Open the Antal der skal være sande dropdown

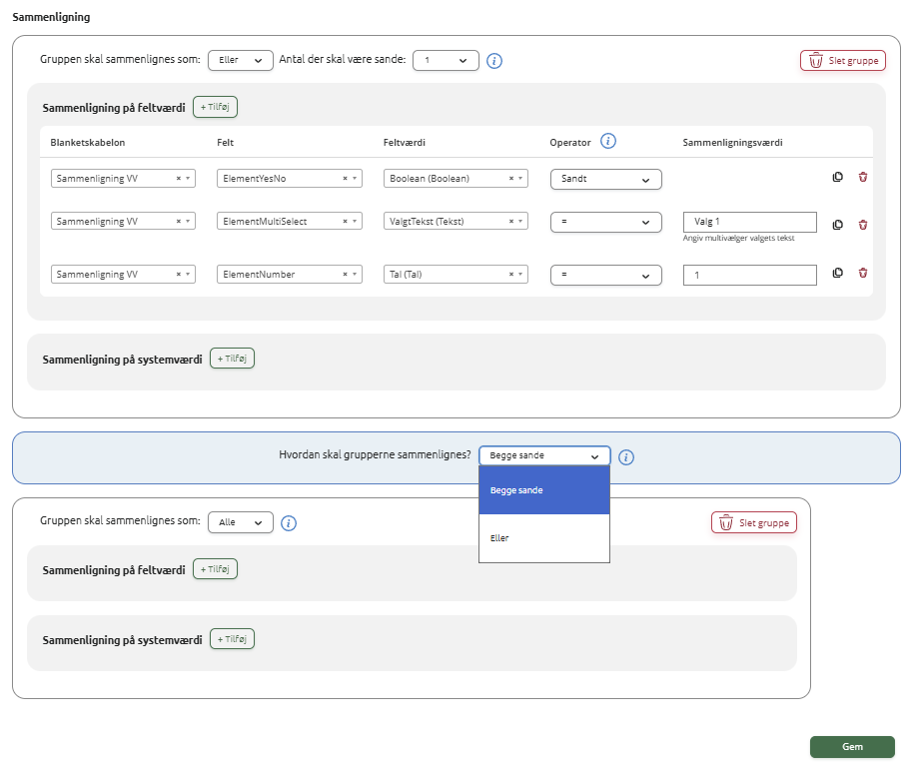click(x=446, y=60)
